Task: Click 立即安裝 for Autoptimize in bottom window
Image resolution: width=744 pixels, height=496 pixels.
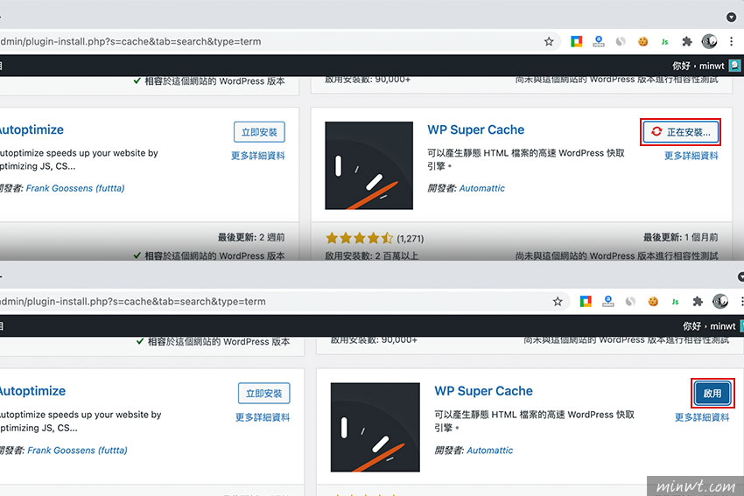Action: [x=263, y=393]
